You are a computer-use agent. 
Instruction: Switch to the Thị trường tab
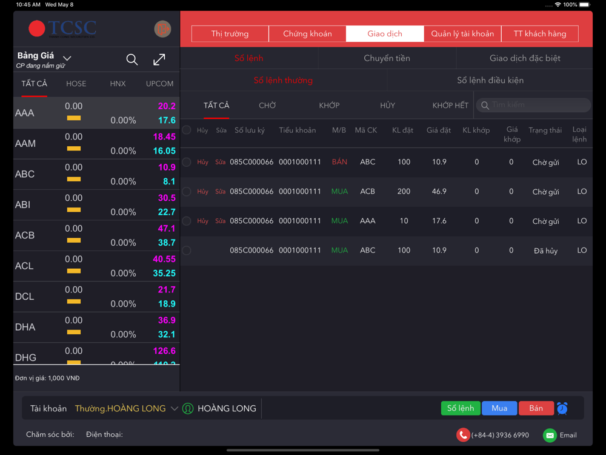click(x=230, y=33)
